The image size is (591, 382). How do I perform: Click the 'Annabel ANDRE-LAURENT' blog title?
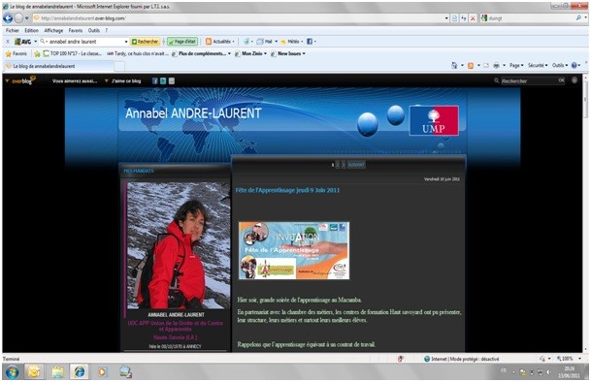click(193, 113)
